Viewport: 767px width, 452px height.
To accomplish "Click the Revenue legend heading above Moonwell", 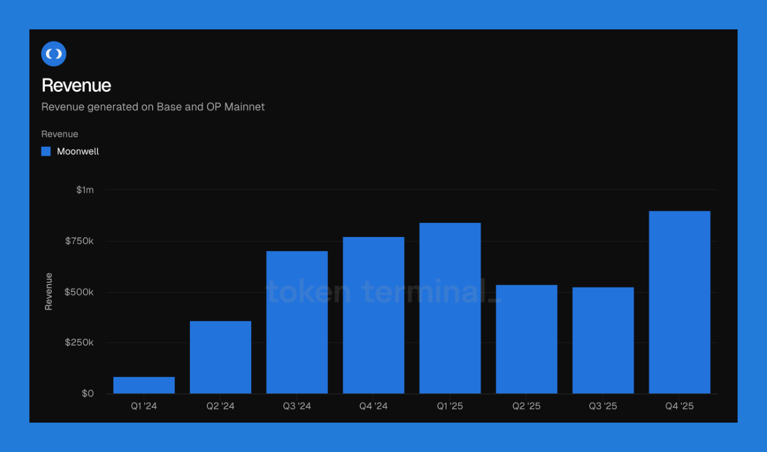I will pyautogui.click(x=60, y=134).
